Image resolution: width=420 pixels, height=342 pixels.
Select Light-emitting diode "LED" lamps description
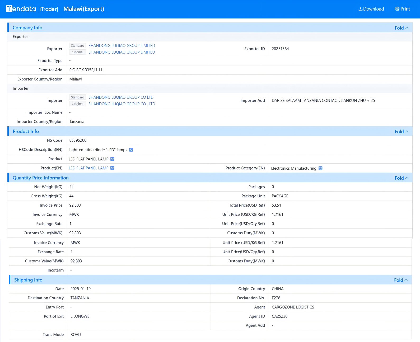98,150
